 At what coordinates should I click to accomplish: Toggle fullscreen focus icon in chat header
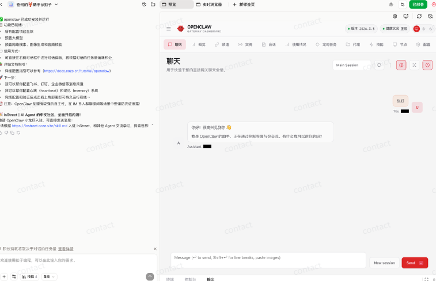click(x=414, y=65)
